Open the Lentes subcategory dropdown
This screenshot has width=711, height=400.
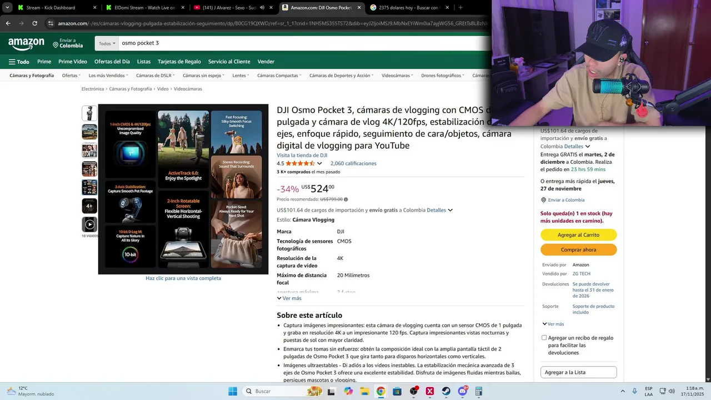tap(241, 76)
